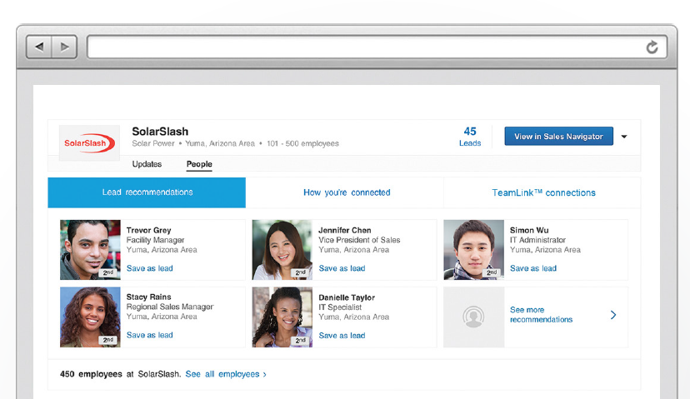
Task: Click the '450 employees' text
Action: (x=91, y=374)
